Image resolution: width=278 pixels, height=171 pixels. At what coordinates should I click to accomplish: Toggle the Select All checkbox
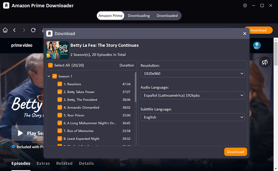50,65
